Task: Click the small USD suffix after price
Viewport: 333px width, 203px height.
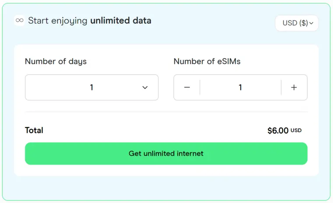Action: [x=296, y=131]
